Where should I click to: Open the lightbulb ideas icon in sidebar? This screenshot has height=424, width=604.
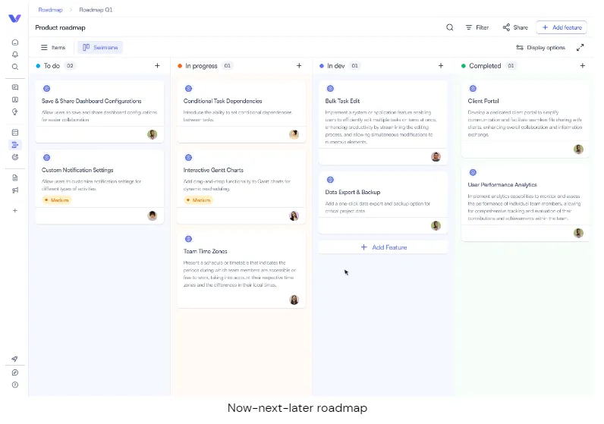tap(15, 112)
